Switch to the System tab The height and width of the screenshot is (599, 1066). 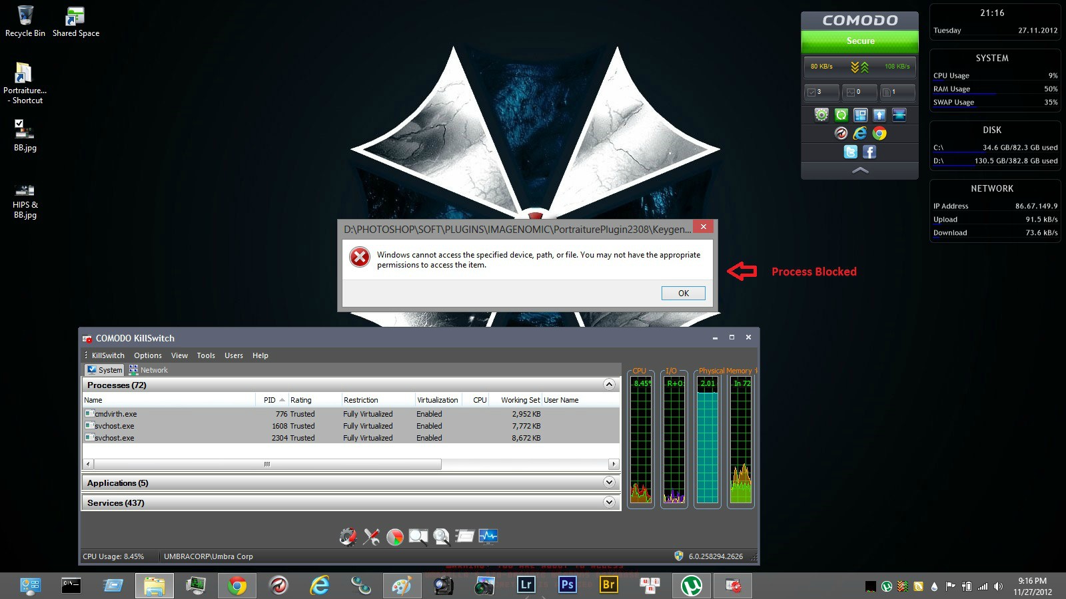[x=105, y=370]
